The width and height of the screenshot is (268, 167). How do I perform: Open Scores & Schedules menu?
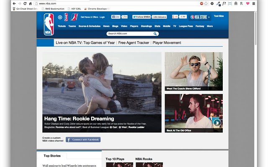[89, 26]
